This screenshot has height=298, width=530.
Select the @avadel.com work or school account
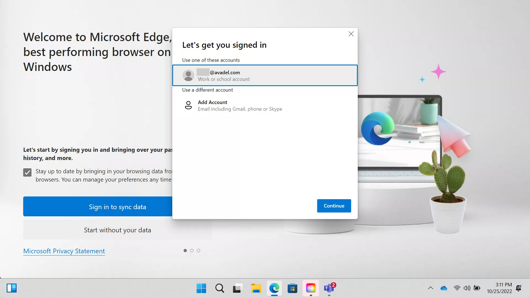(265, 75)
